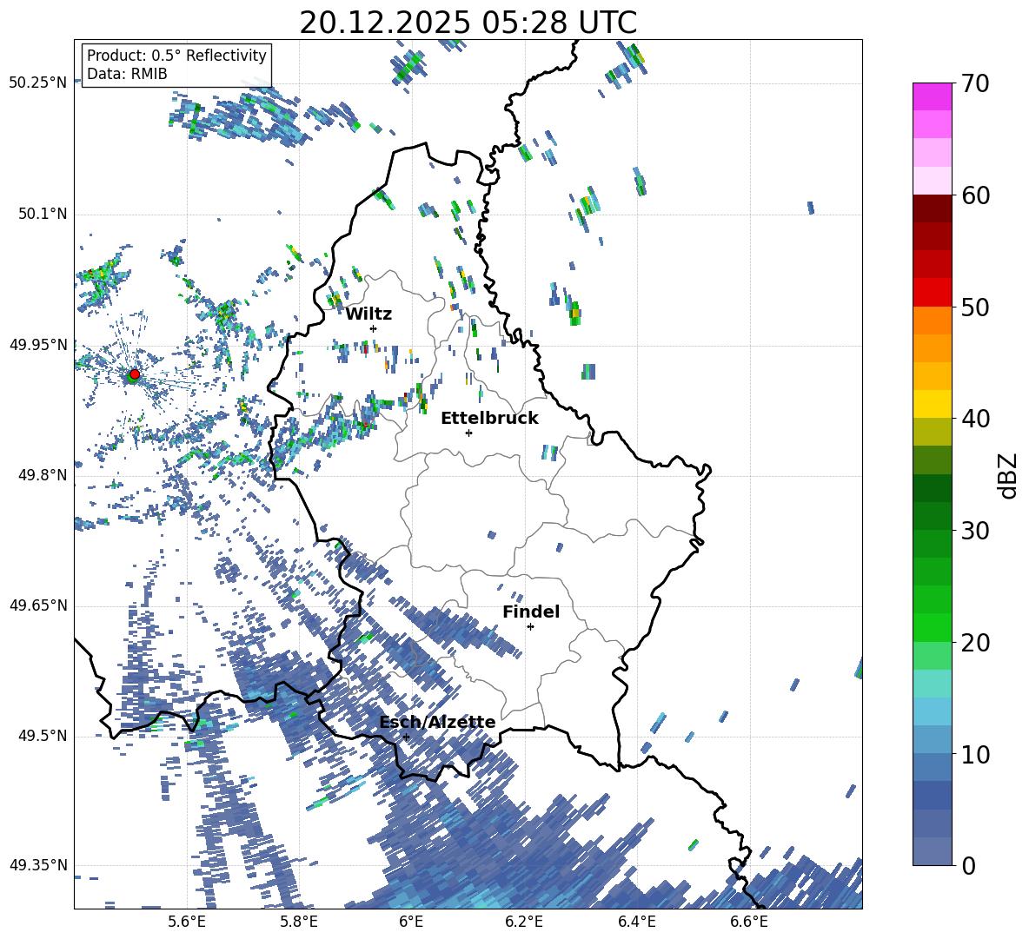The width and height of the screenshot is (1029, 939).
Task: Click the 40 colorbar tick label
Action: [975, 419]
